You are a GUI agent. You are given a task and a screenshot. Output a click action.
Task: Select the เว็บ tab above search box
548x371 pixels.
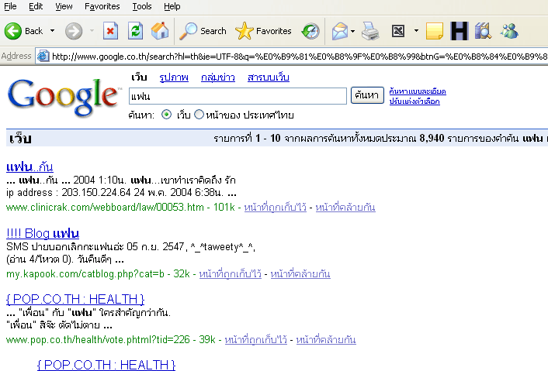tap(139, 77)
